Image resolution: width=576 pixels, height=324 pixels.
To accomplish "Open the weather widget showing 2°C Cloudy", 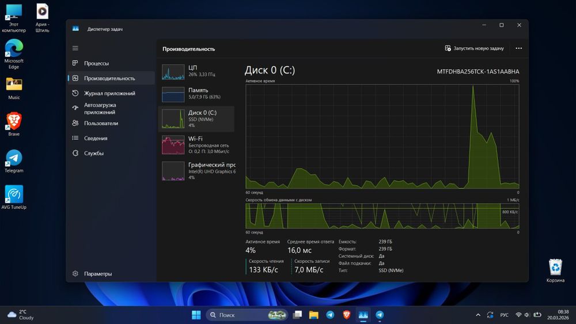I will 21,315.
